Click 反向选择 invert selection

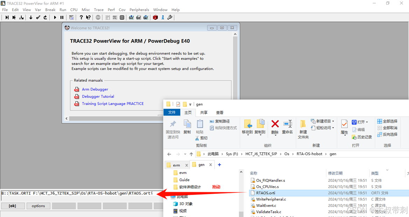387,135
